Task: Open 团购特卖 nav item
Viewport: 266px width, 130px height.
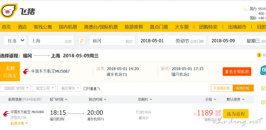Action: pyautogui.click(x=208, y=27)
